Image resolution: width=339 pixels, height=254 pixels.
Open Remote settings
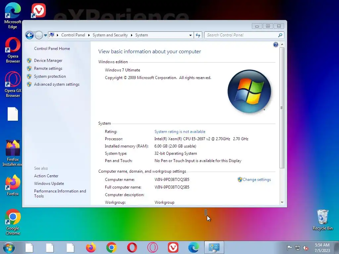tap(48, 68)
